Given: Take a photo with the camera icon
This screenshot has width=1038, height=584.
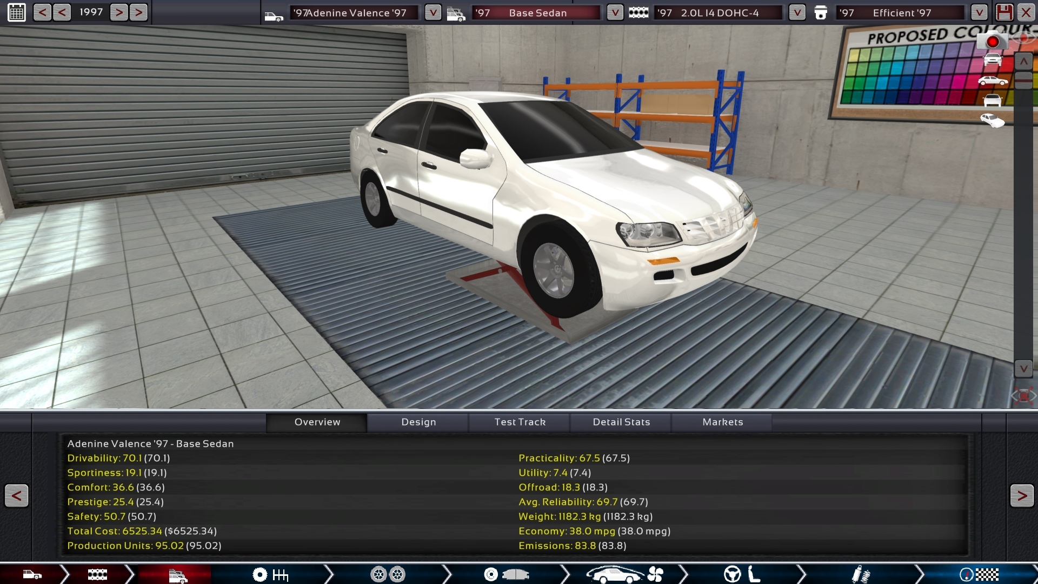Looking at the screenshot, I should click(993, 42).
